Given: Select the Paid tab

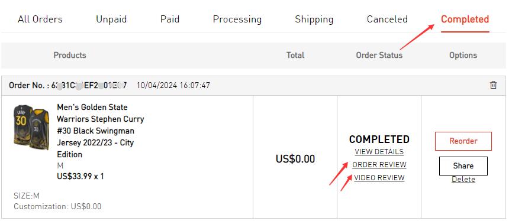Looking at the screenshot, I should pyautogui.click(x=170, y=19).
